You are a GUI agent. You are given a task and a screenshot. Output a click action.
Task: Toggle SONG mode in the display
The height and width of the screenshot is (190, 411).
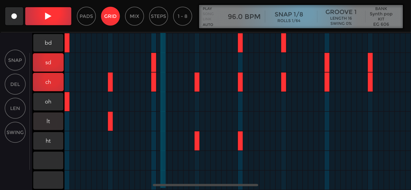pyautogui.click(x=208, y=14)
